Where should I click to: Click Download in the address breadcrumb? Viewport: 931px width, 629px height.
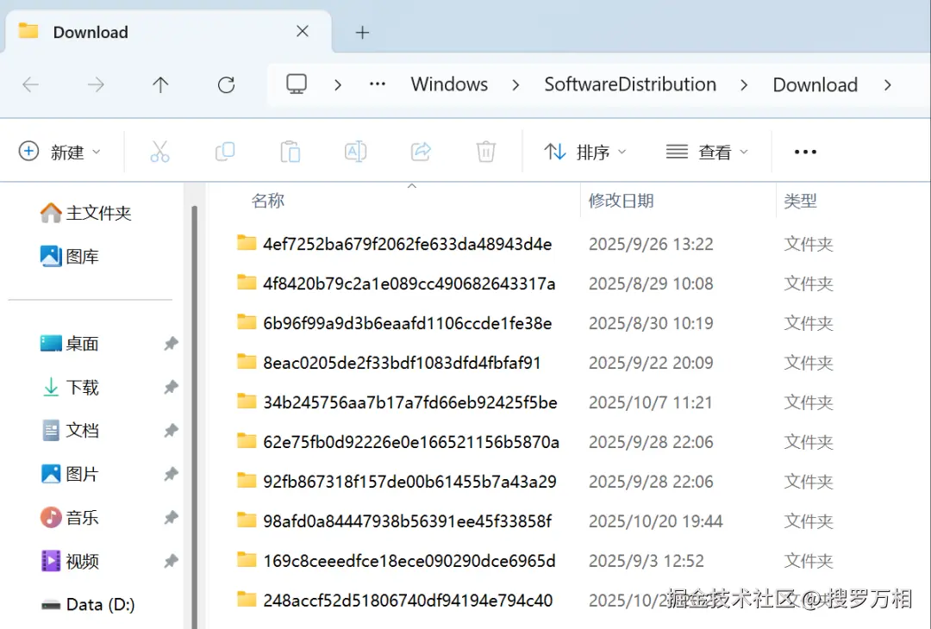click(x=815, y=84)
